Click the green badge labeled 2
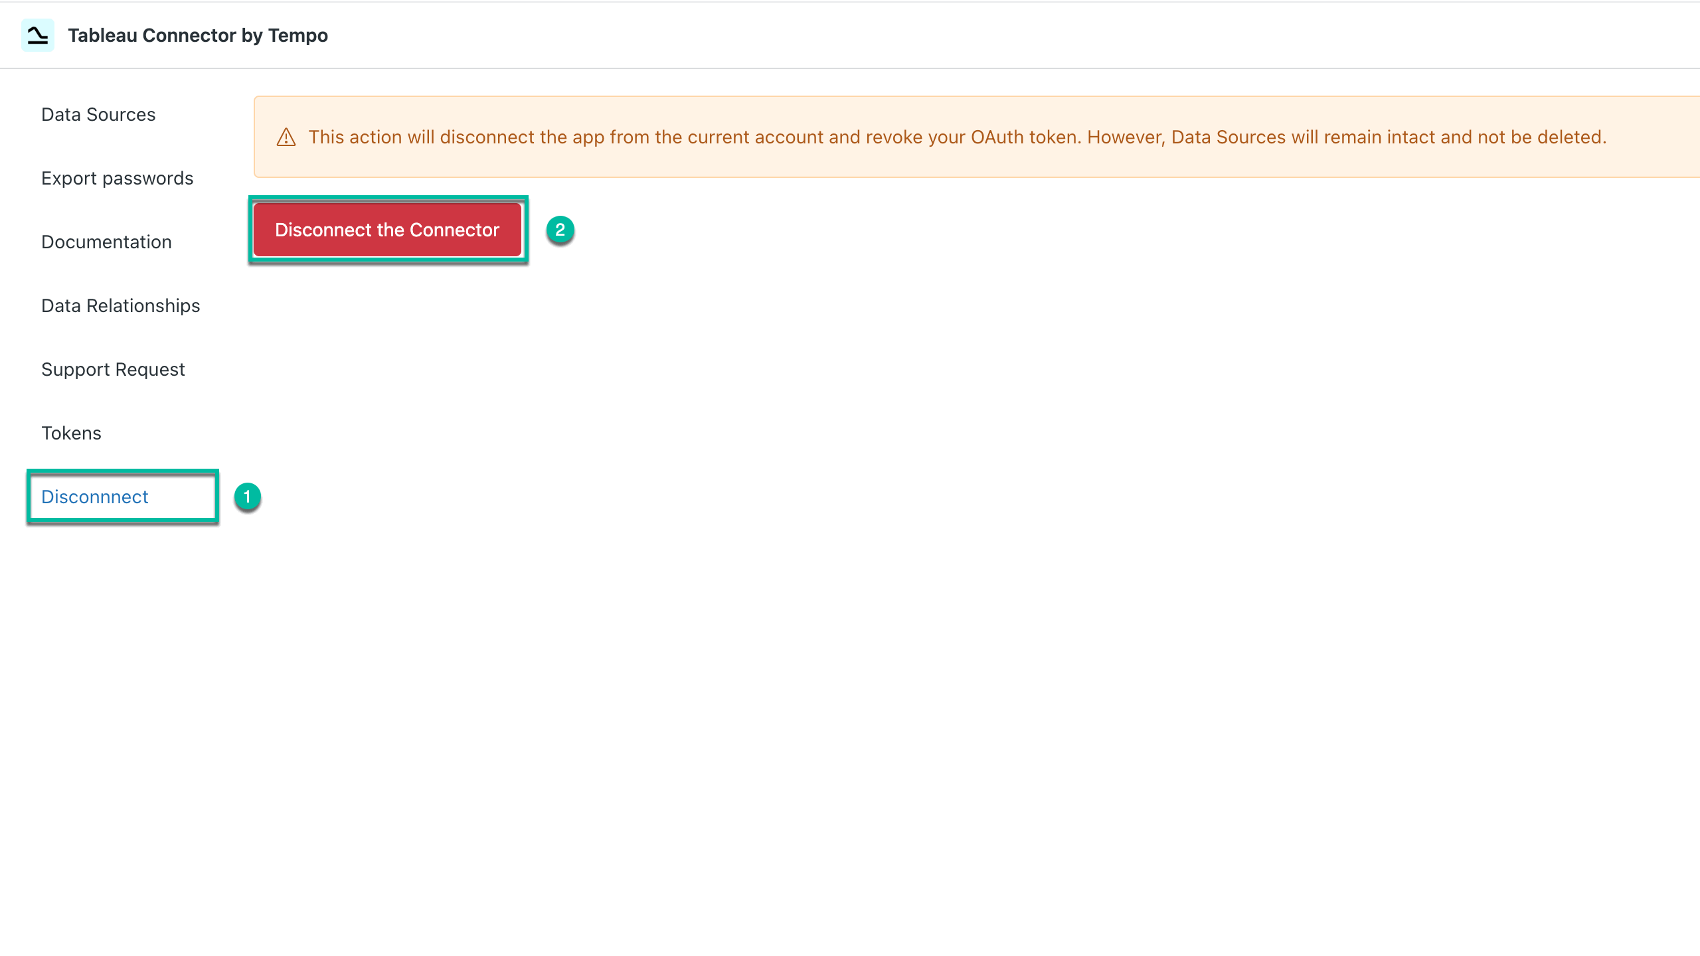 pyautogui.click(x=561, y=230)
